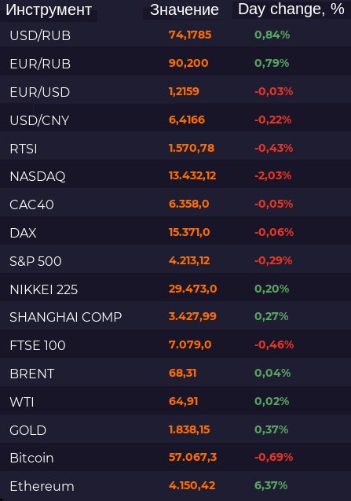This screenshot has width=351, height=501.
Task: Click the NASDAQ value 13.432,12
Action: point(192,175)
